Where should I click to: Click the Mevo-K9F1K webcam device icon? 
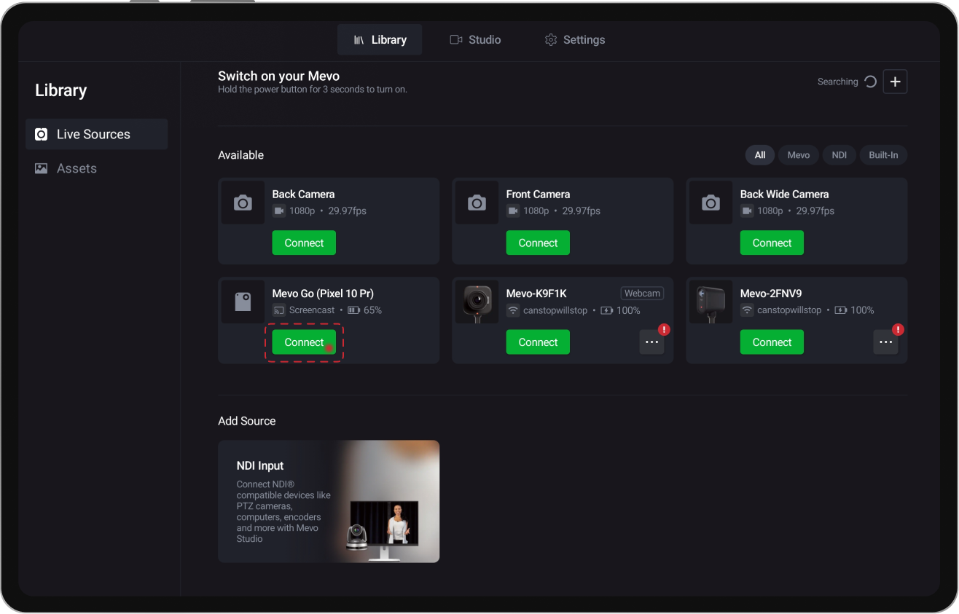tap(477, 302)
